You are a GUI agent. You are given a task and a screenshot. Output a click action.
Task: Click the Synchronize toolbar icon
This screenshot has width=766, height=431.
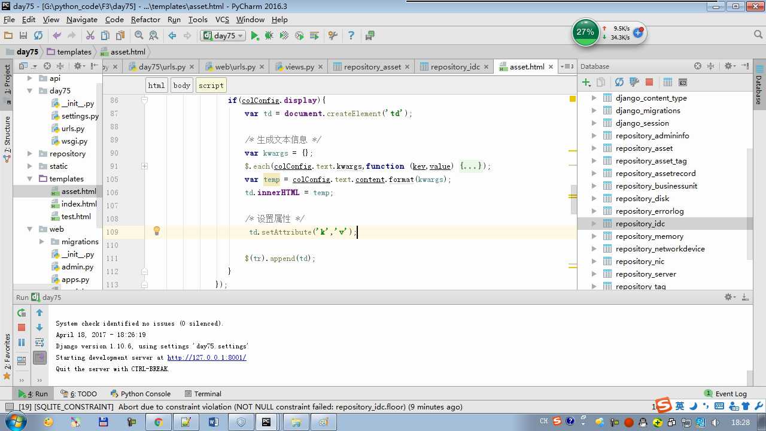point(38,36)
